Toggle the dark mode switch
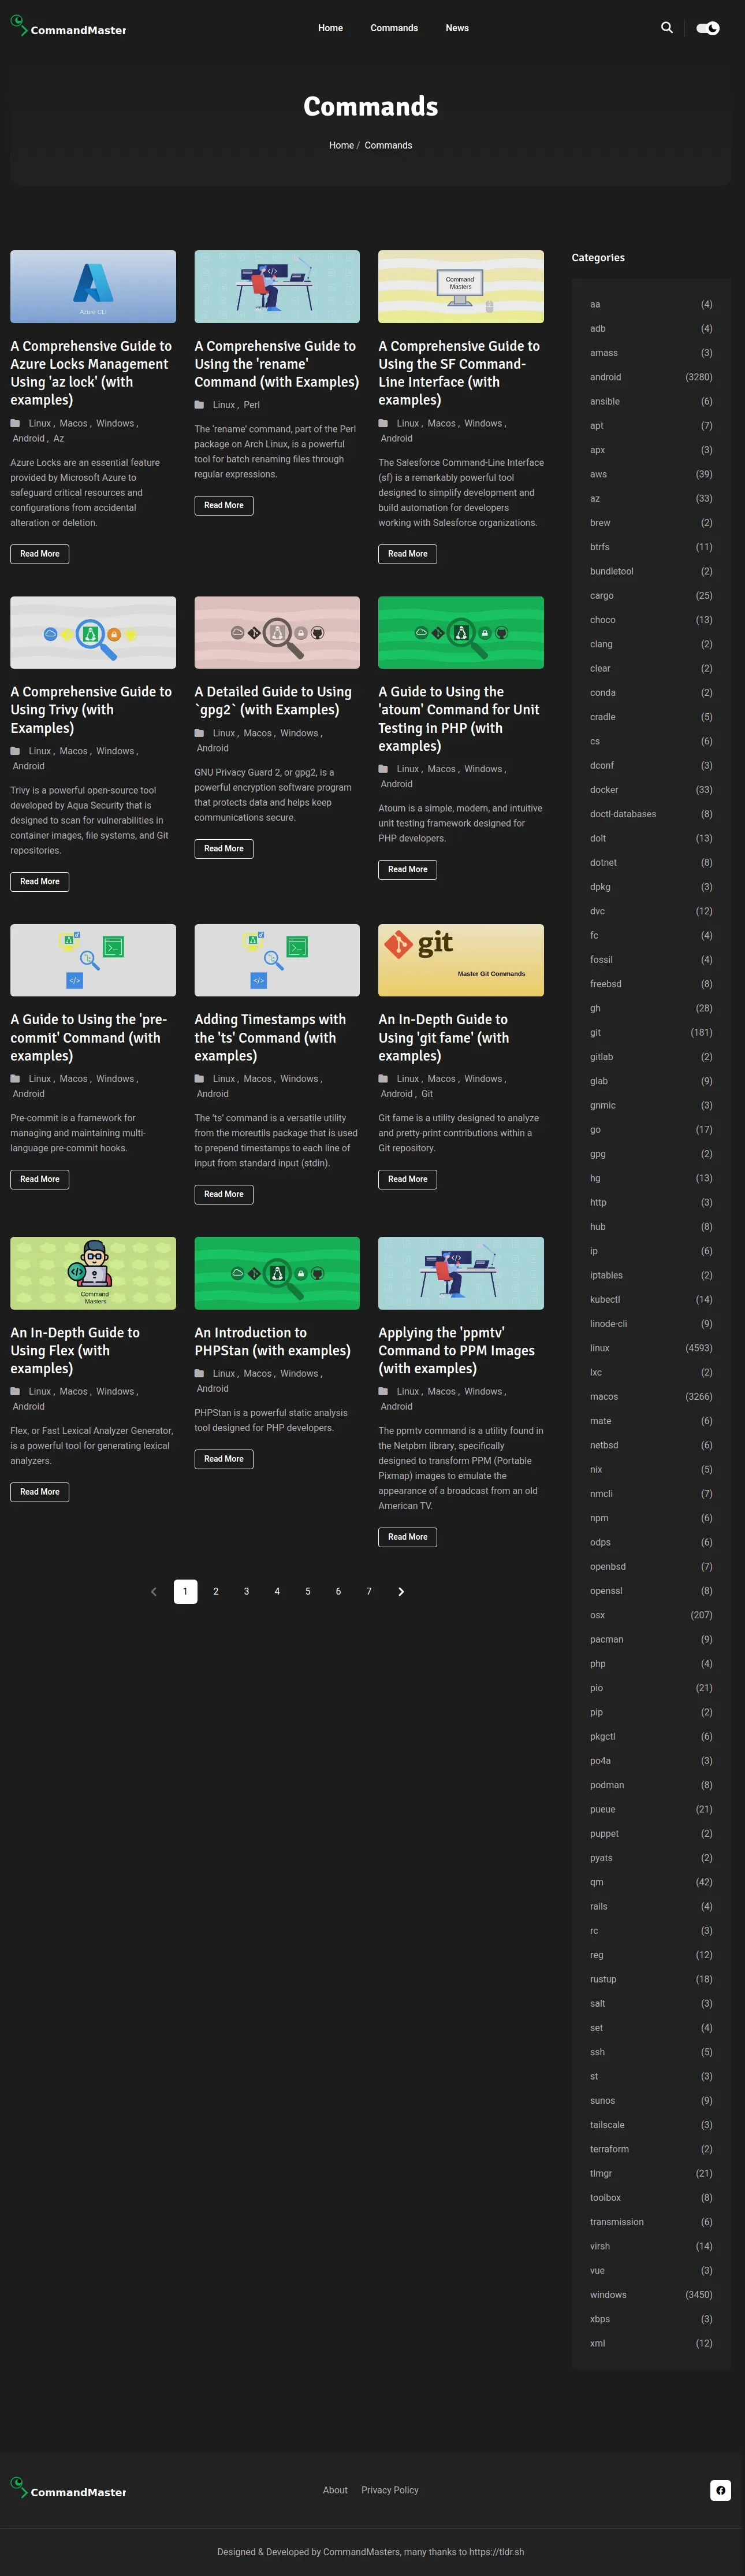 click(708, 28)
